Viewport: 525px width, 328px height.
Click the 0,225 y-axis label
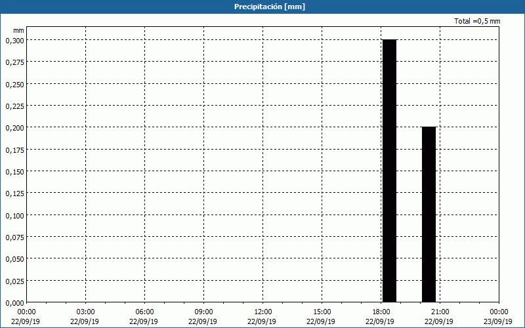click(x=14, y=106)
